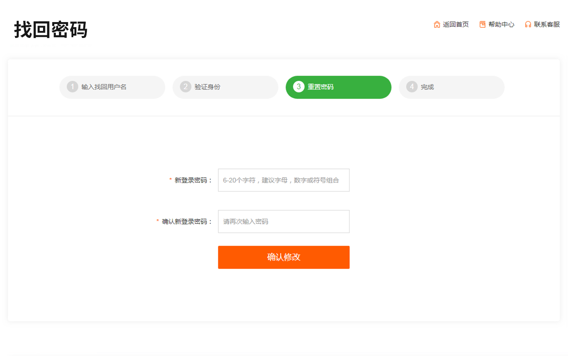Select the green 重置密码 step label

tap(320, 87)
